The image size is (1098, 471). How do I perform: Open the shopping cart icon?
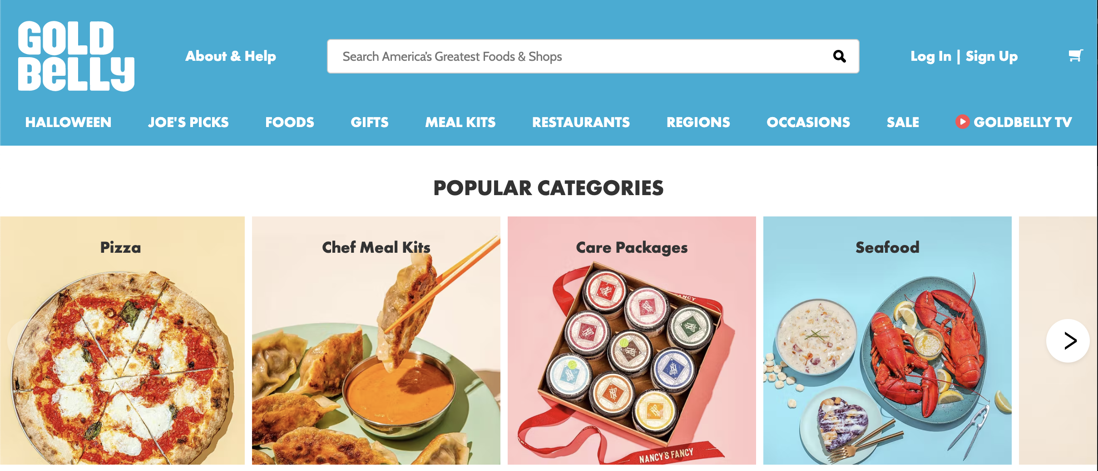(x=1075, y=56)
